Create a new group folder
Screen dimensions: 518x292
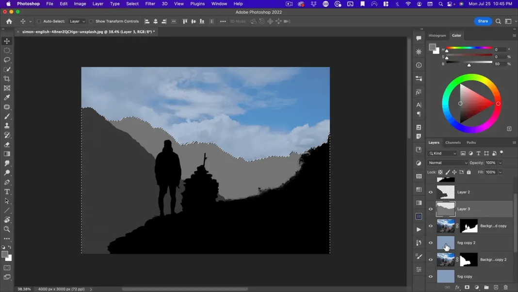(x=486, y=287)
